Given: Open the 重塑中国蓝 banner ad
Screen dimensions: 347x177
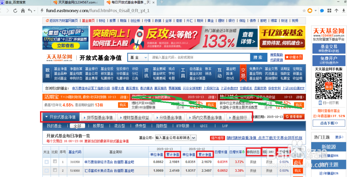Looking at the screenshot, I should coord(65,38).
